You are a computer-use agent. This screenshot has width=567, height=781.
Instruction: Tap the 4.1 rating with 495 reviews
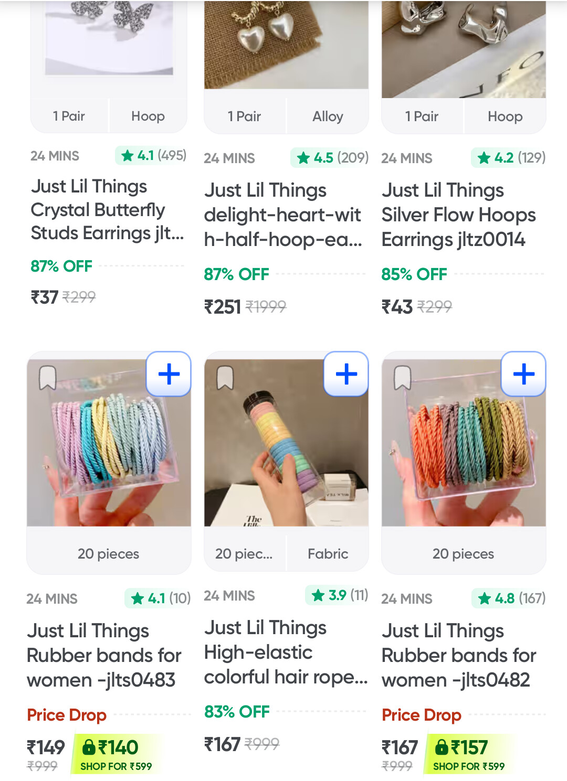[x=151, y=155]
